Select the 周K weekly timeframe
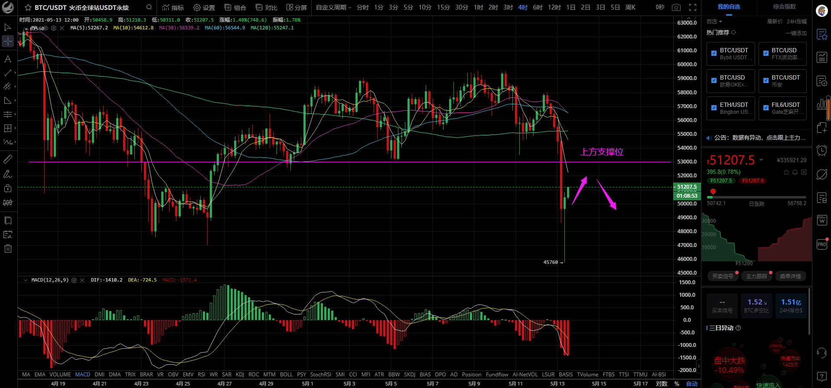 pos(630,7)
